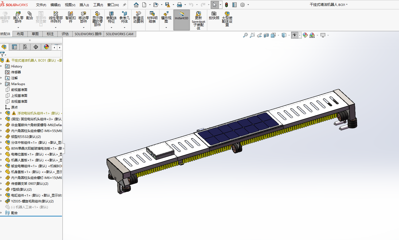
Task: Open Apply Scene icon in view toolbar
Action: (x=312, y=35)
